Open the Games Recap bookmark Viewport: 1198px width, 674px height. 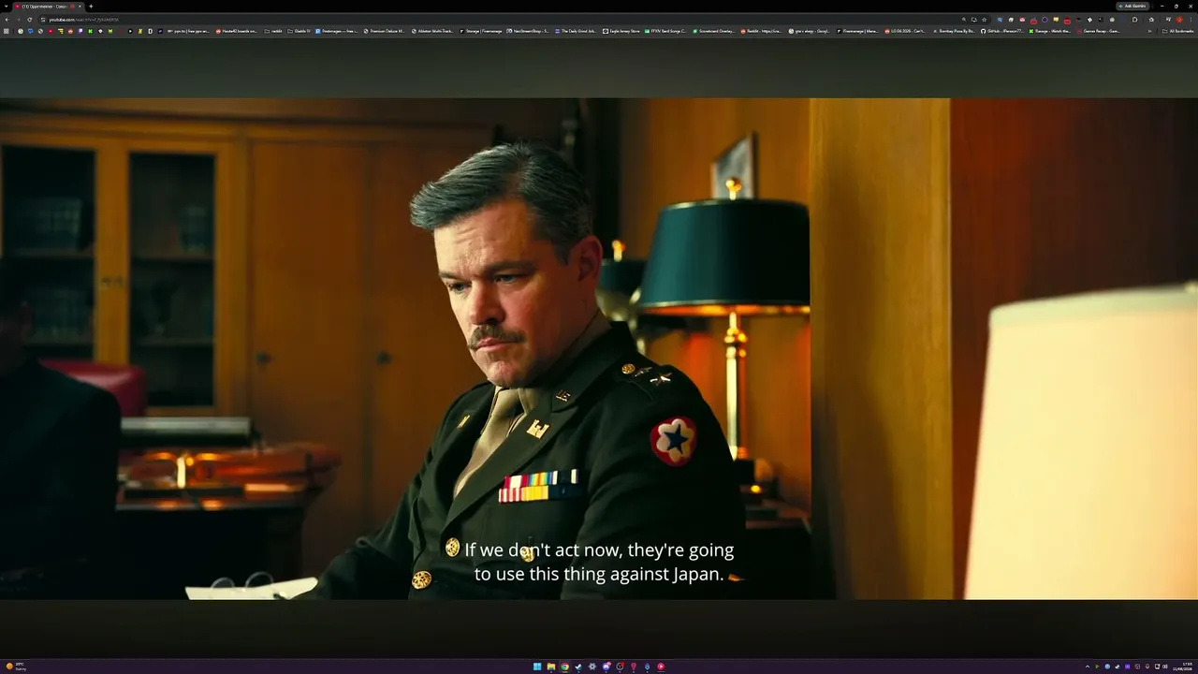click(x=1100, y=31)
